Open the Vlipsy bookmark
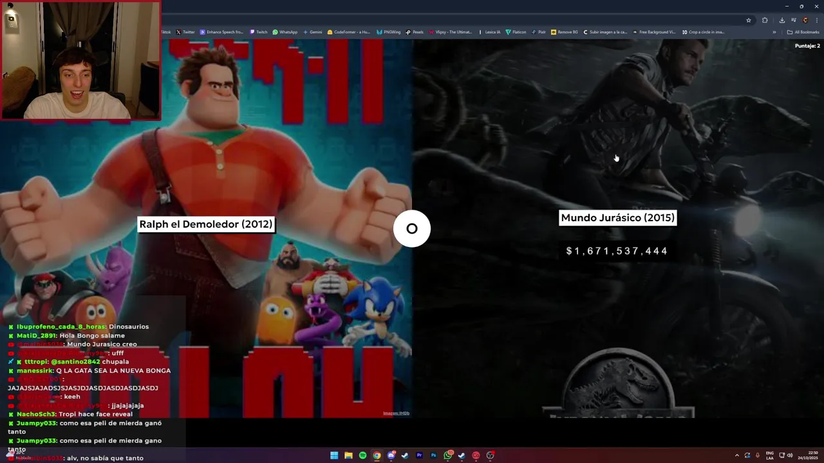The image size is (824, 463). (x=451, y=32)
